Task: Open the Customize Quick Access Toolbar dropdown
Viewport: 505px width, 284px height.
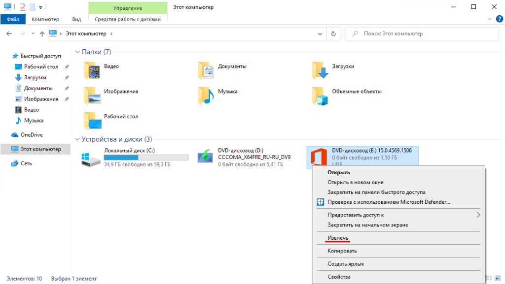Action: point(40,7)
